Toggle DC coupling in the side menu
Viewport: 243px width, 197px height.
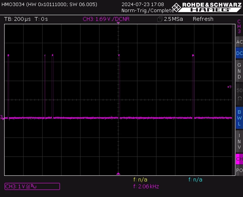[240, 53]
